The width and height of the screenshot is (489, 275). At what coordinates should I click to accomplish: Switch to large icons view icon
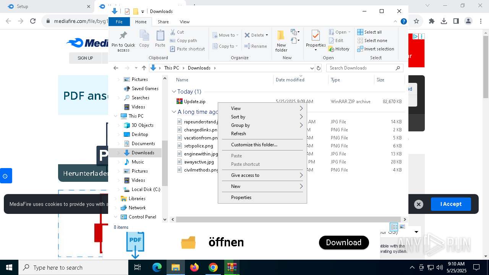point(402,227)
